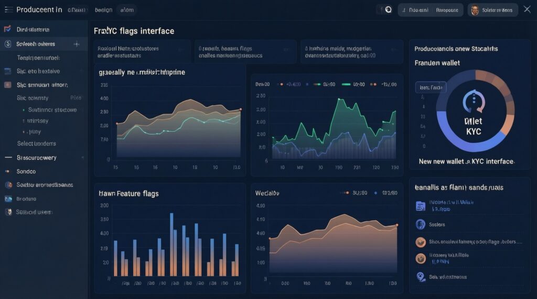The width and height of the screenshot is (537, 299).
Task: Click the red chart icon beside Dinal sidebar item
Action: [x=7, y=29]
